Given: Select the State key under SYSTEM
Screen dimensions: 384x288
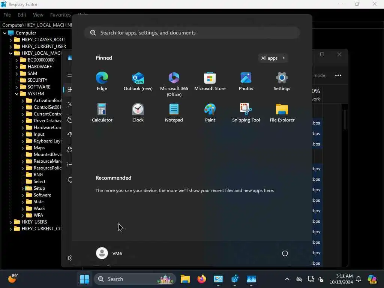Looking at the screenshot, I should 39,202.
